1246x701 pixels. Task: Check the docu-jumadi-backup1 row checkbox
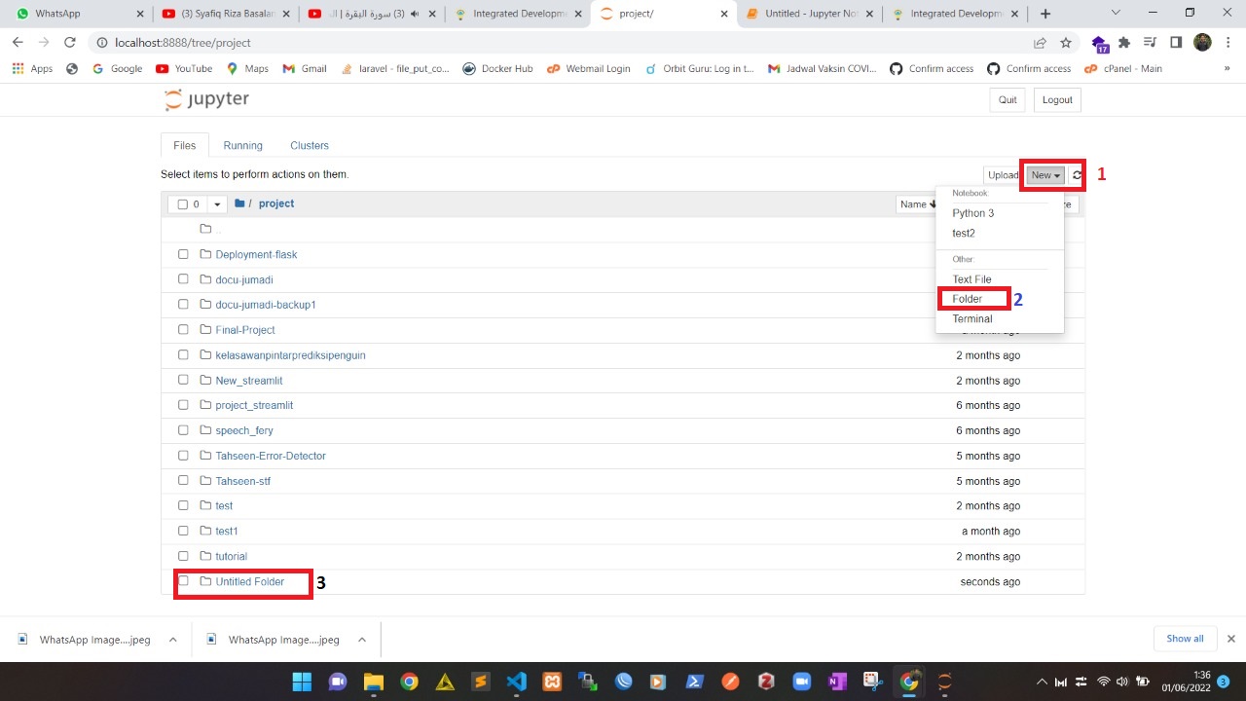tap(183, 305)
